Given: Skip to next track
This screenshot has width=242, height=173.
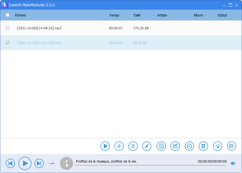Looking at the screenshot, I should click(39, 163).
